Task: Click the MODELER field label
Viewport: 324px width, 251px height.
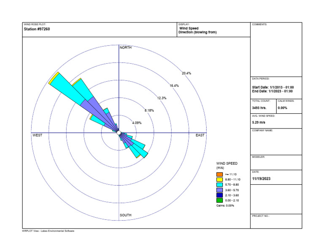Action: [258, 157]
